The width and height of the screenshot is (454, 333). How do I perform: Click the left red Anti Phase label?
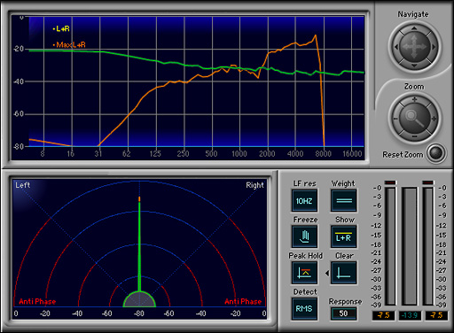pyautogui.click(x=37, y=301)
